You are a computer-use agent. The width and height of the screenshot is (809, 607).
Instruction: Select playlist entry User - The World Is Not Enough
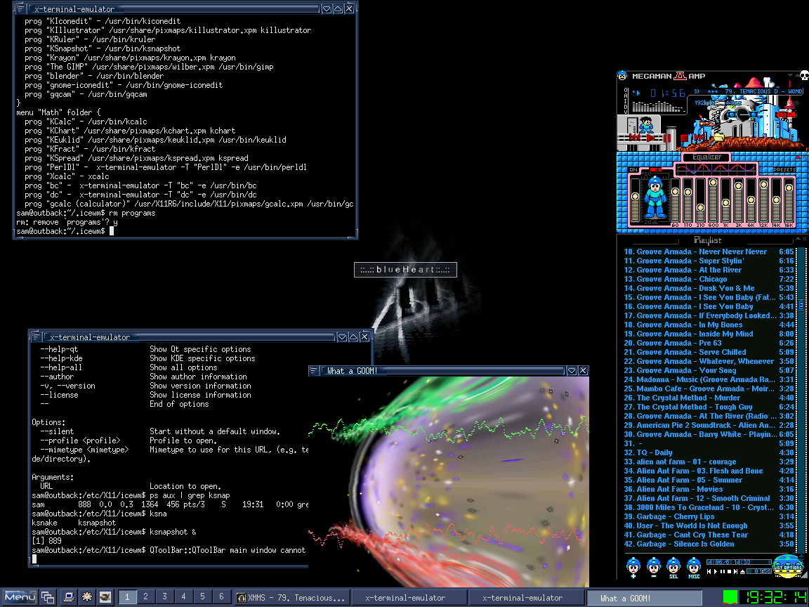(709, 526)
